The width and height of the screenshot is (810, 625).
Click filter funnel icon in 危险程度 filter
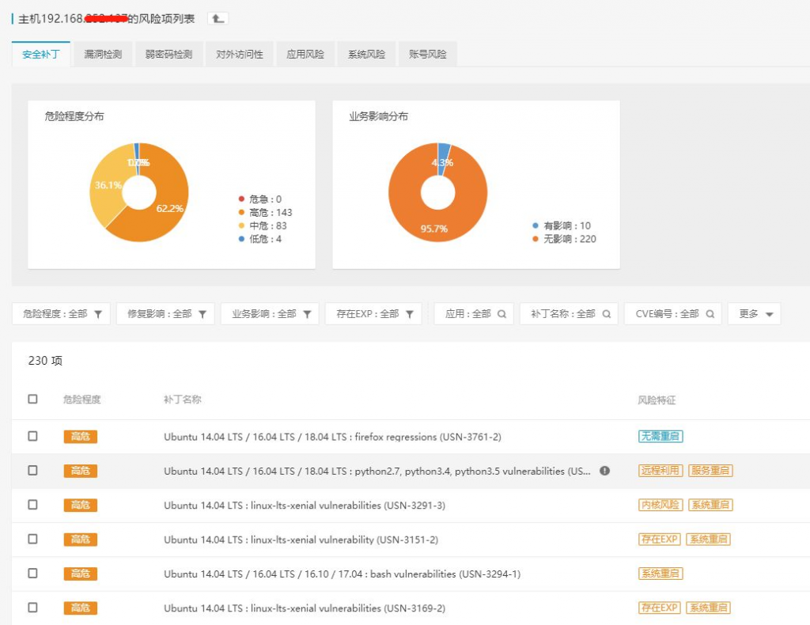[98, 314]
